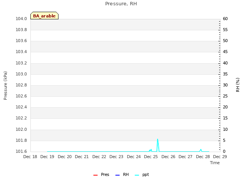Click the small double ppt peak before Dec 25

(150, 150)
